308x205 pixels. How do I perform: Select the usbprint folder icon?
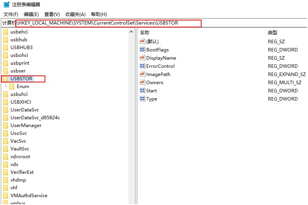coord(6,63)
